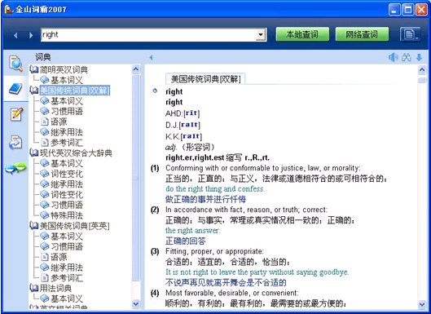Play pronunciation with the speaker icon
This screenshot has width=431, height=314.
pyautogui.click(x=393, y=58)
